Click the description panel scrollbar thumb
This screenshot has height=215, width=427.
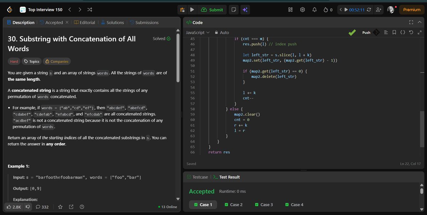[178, 58]
